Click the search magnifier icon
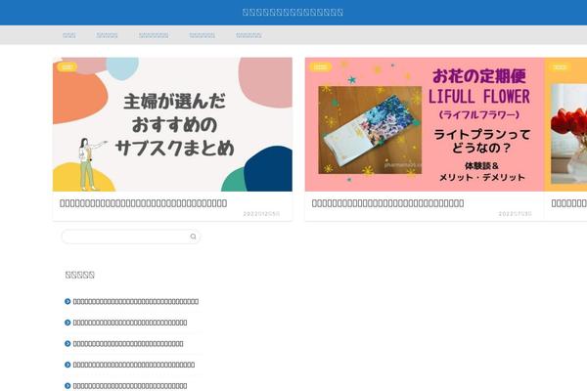 [193, 237]
